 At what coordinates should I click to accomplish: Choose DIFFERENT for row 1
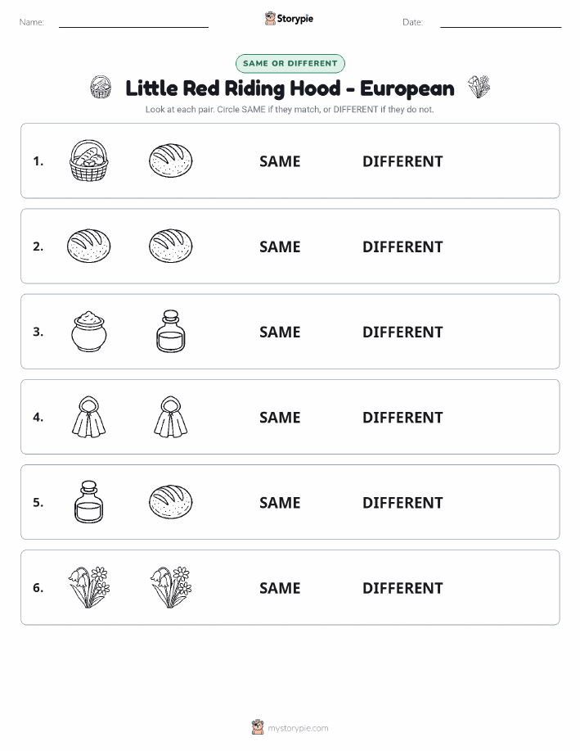pos(402,161)
